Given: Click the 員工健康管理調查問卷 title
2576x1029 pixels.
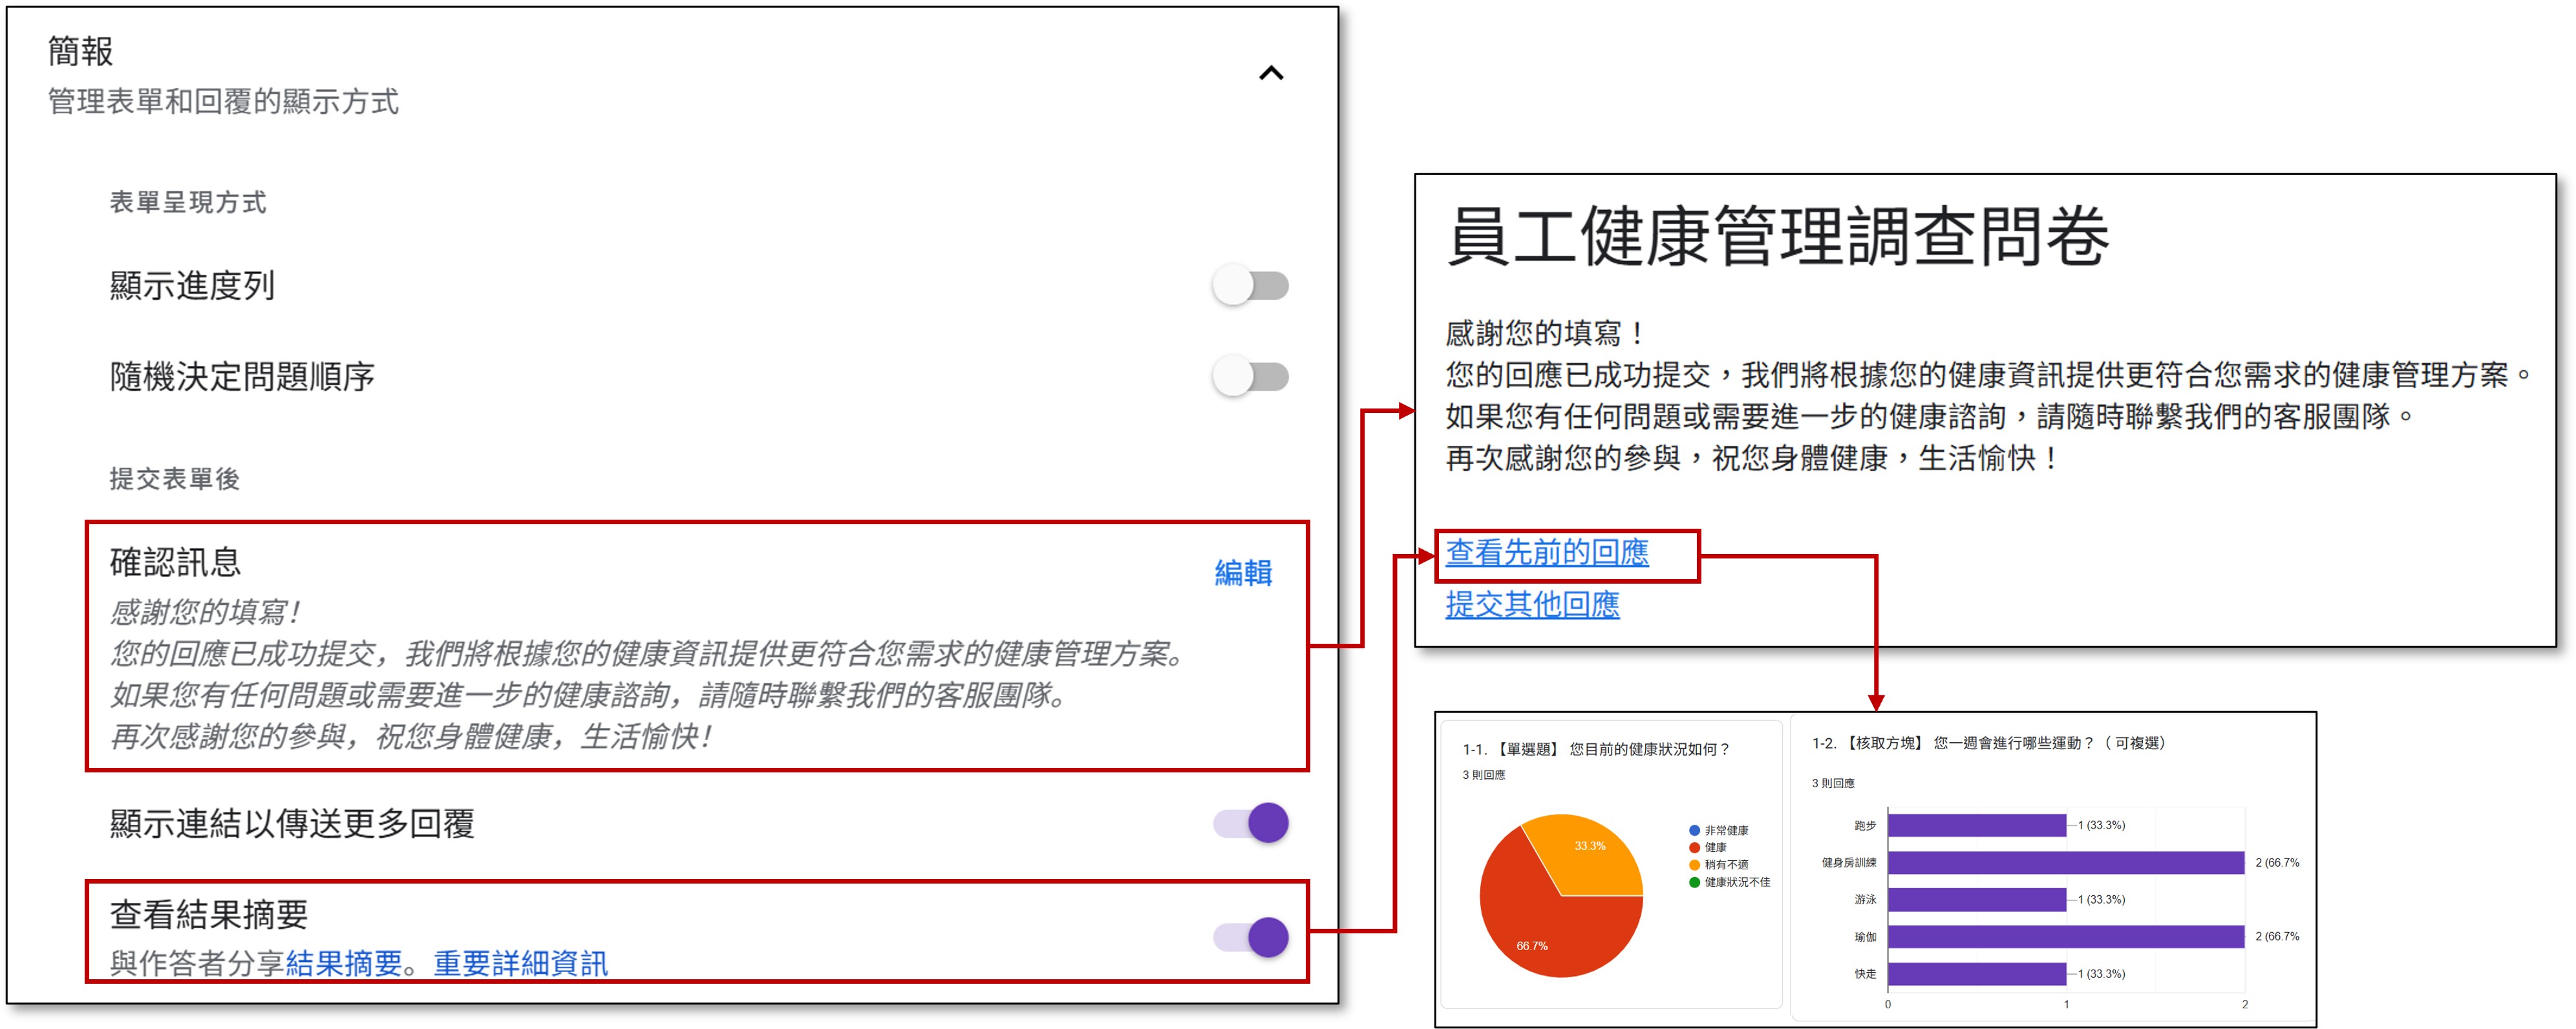Looking at the screenshot, I should [1777, 237].
